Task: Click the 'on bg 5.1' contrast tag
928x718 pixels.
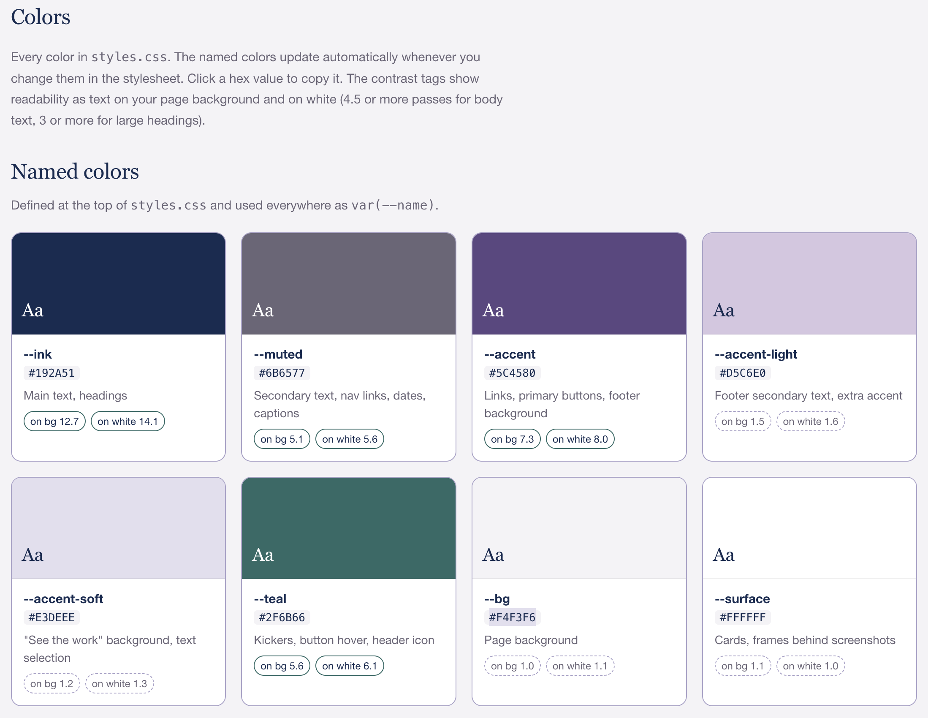Action: 282,439
